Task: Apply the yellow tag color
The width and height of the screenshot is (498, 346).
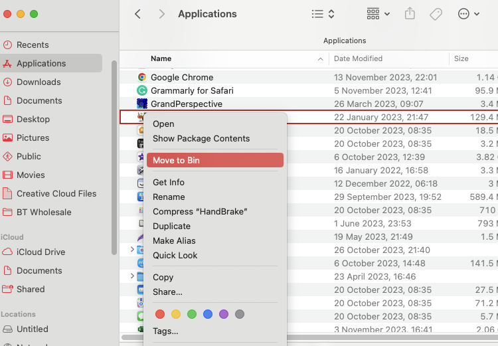Action: 176,314
